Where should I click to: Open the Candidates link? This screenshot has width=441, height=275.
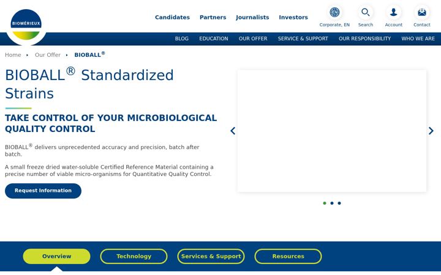(x=172, y=17)
